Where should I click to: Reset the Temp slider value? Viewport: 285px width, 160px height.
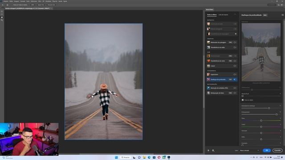point(280,118)
